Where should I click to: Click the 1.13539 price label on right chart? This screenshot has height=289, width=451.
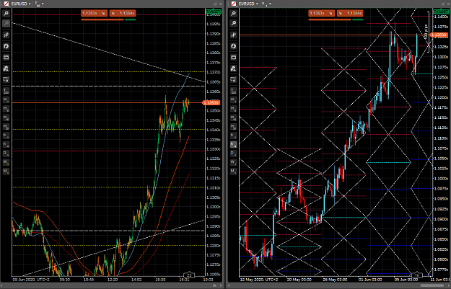tap(439, 35)
